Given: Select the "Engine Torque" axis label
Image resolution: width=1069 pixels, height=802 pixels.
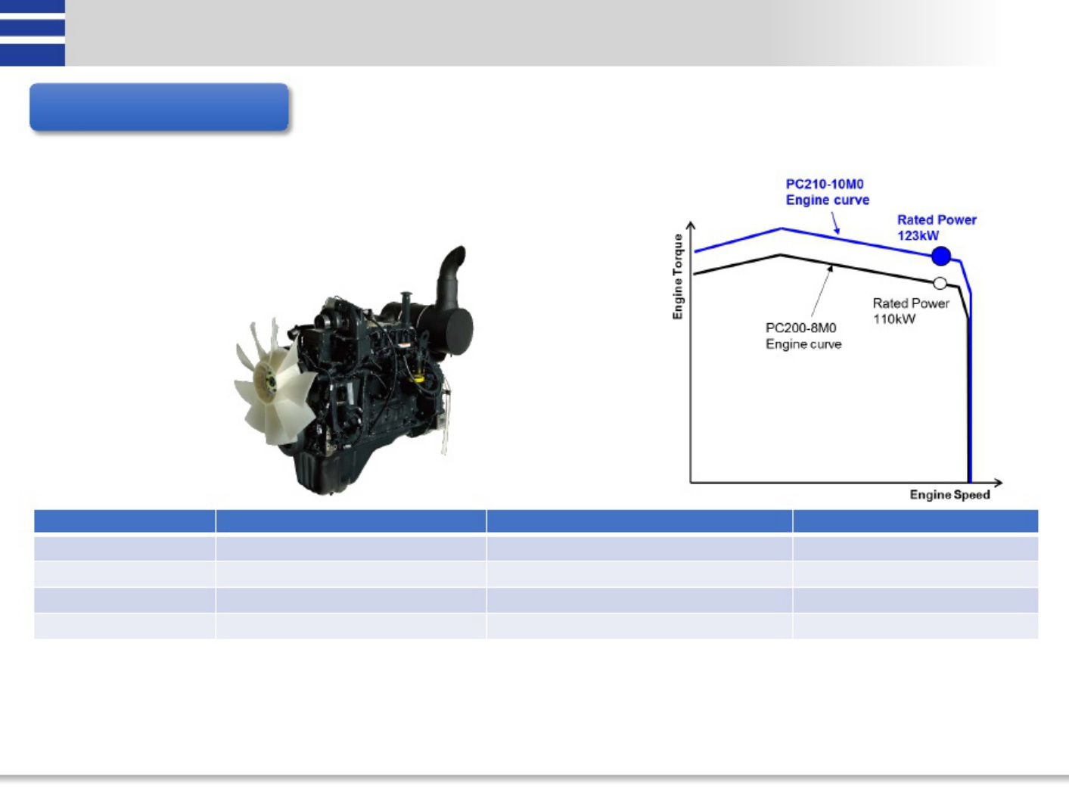Looking at the screenshot, I should coord(678,277).
